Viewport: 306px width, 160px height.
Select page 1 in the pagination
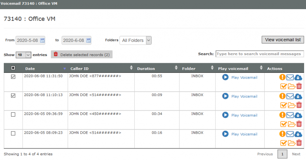pos(282,154)
